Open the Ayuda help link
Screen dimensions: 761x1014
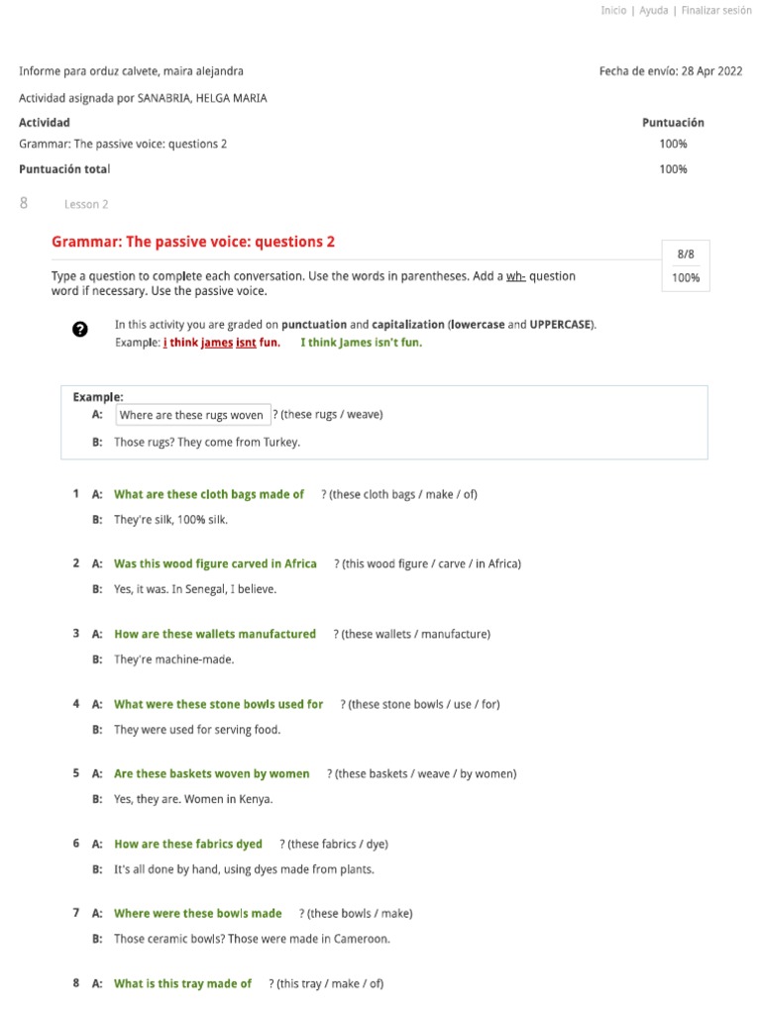(653, 11)
